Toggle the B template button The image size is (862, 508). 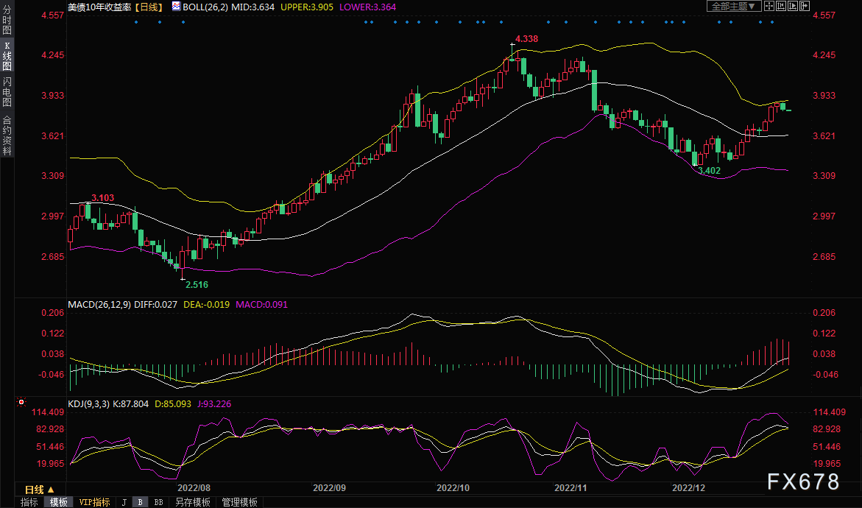click(x=140, y=502)
